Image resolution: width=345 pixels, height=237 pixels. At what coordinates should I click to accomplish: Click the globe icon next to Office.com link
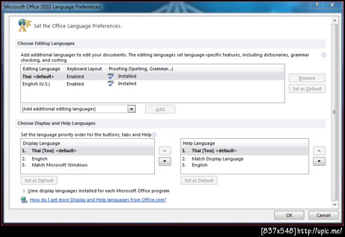(x=24, y=200)
